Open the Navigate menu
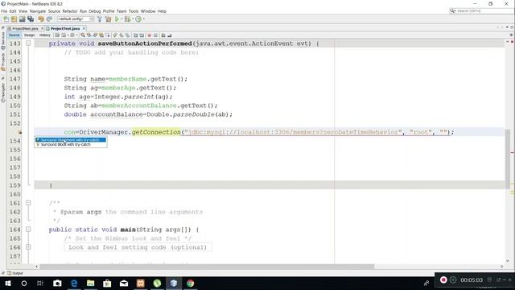Screen dimensions: 515x290 point(38,11)
